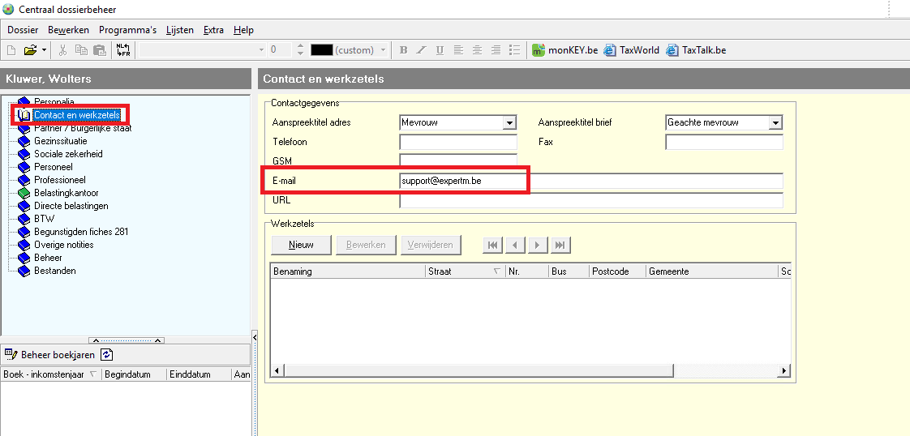The height and width of the screenshot is (436, 910).
Task: Click the black custom color swatch
Action: (x=321, y=50)
